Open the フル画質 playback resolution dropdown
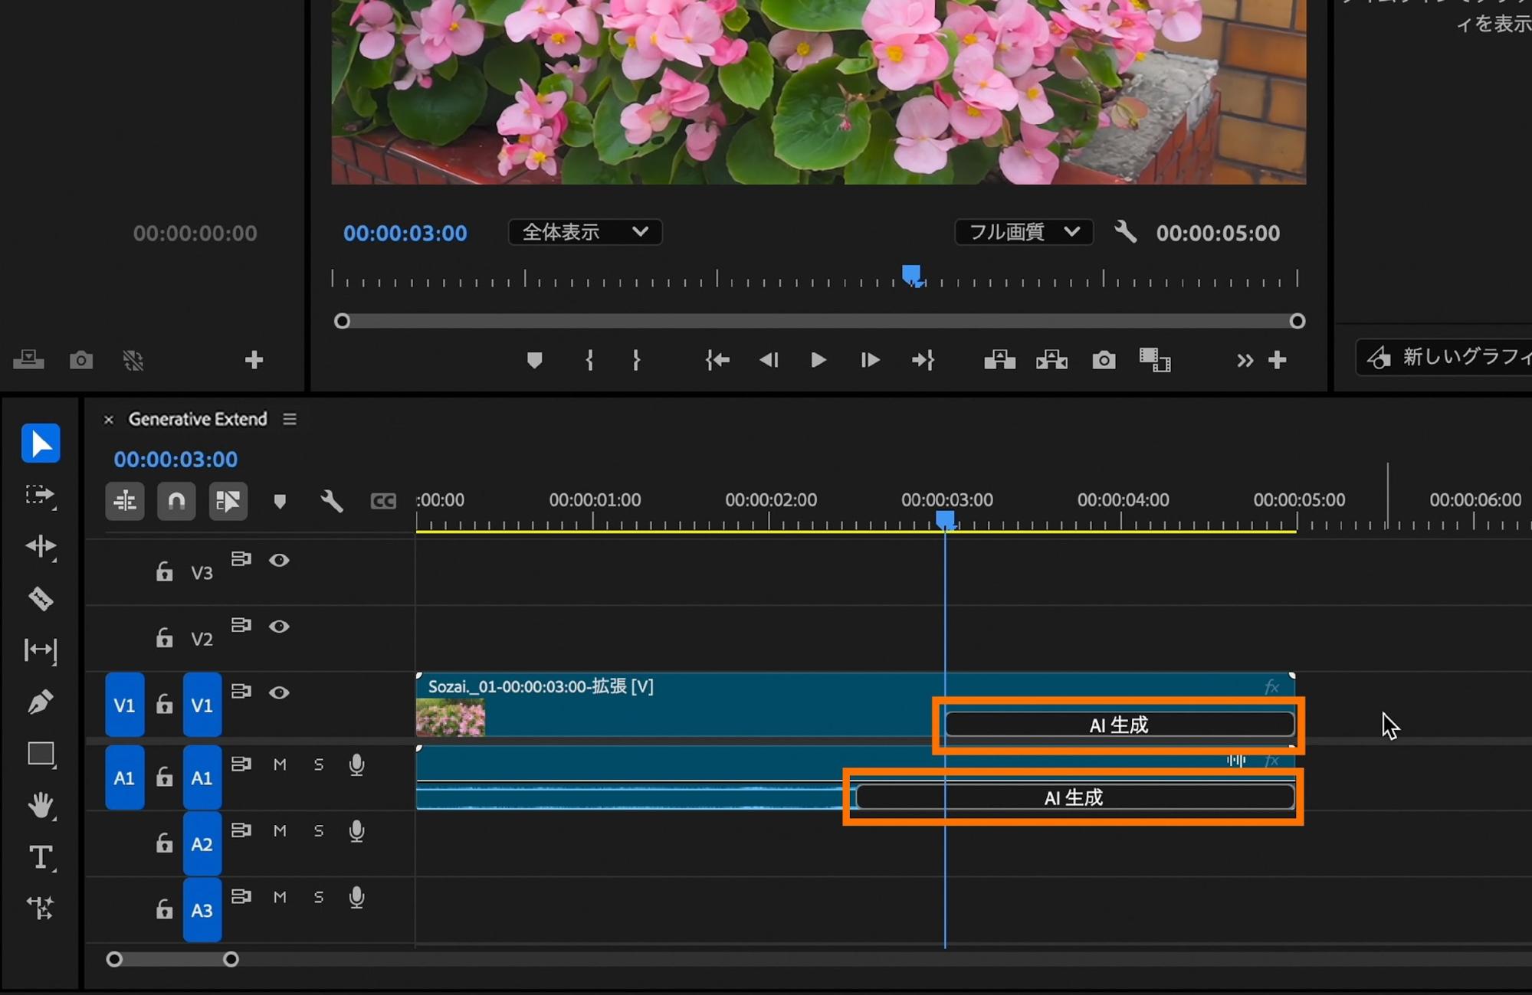 point(1023,232)
